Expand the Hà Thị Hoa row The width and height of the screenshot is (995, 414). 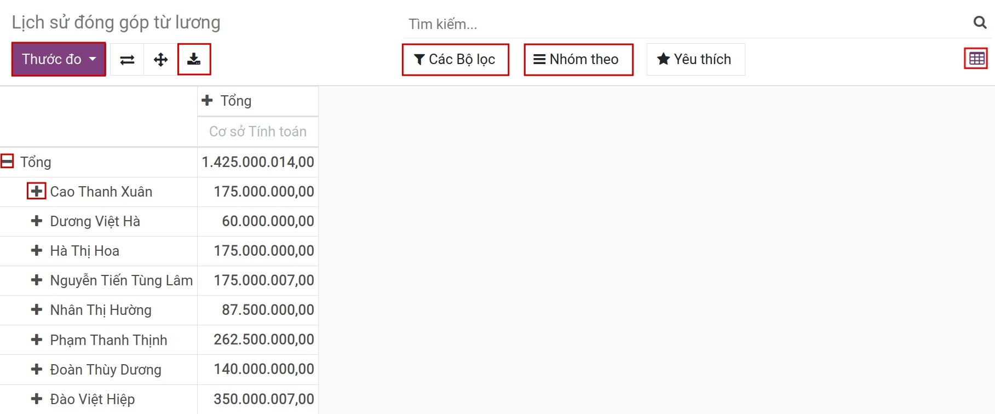click(37, 251)
